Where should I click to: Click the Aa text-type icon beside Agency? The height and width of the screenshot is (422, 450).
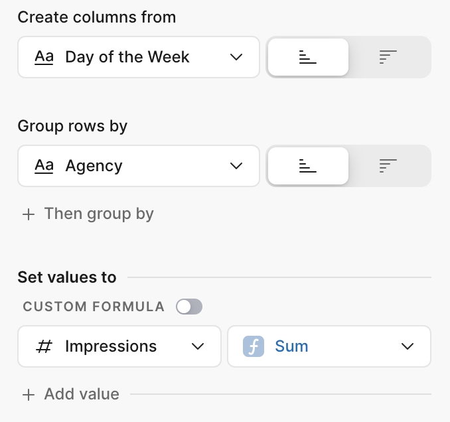coord(44,165)
